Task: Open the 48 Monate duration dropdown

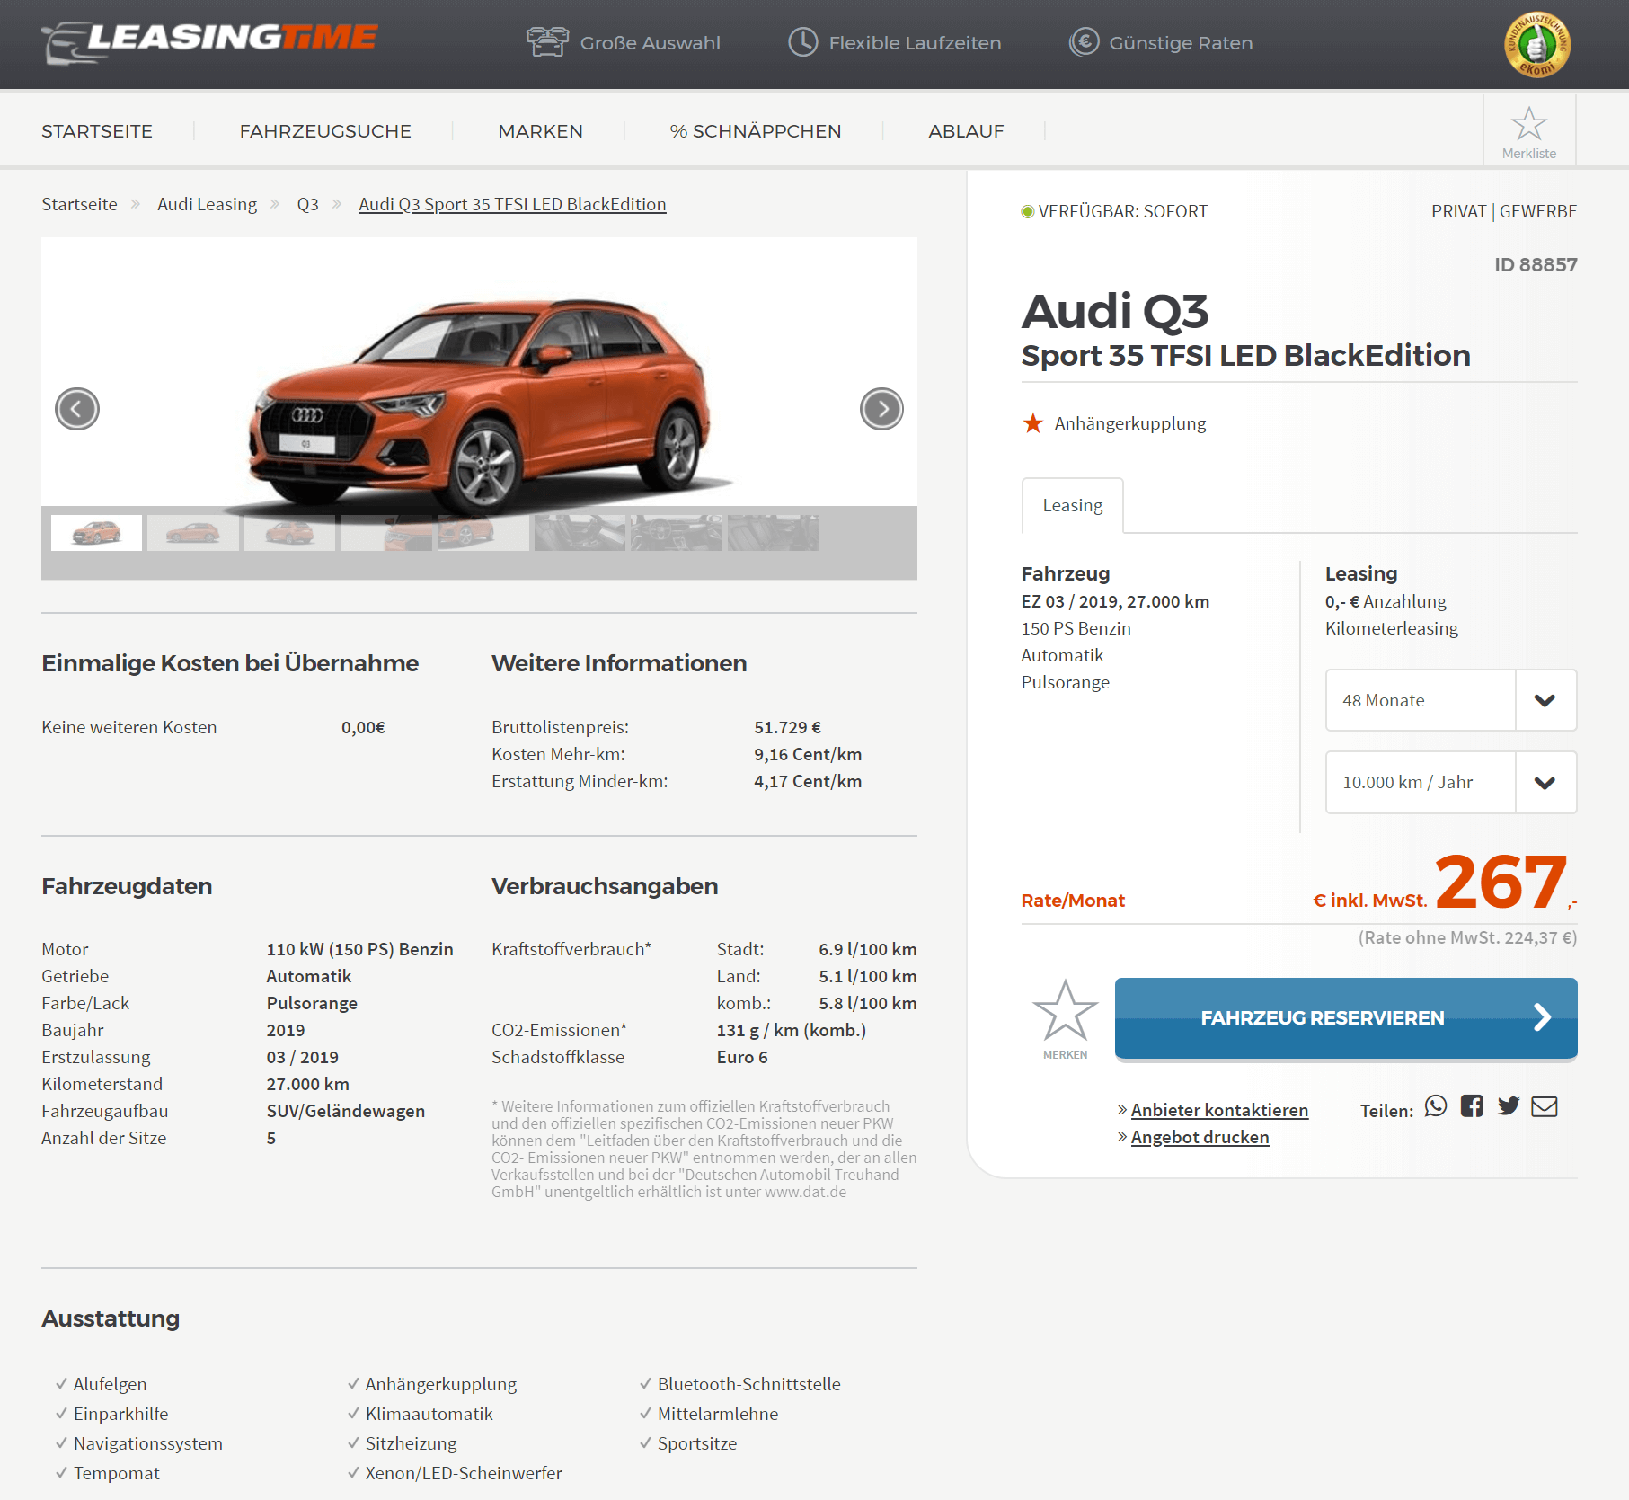Action: [x=1450, y=700]
